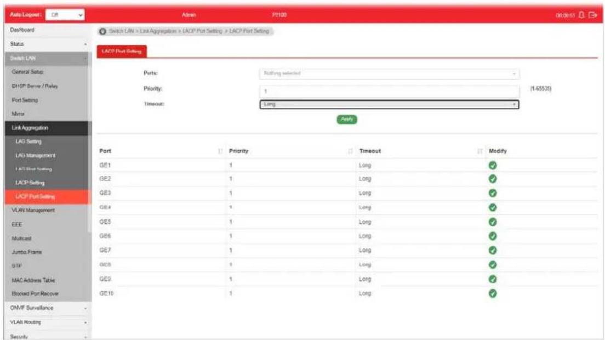Sort table by Priority column arrows

pos(350,151)
